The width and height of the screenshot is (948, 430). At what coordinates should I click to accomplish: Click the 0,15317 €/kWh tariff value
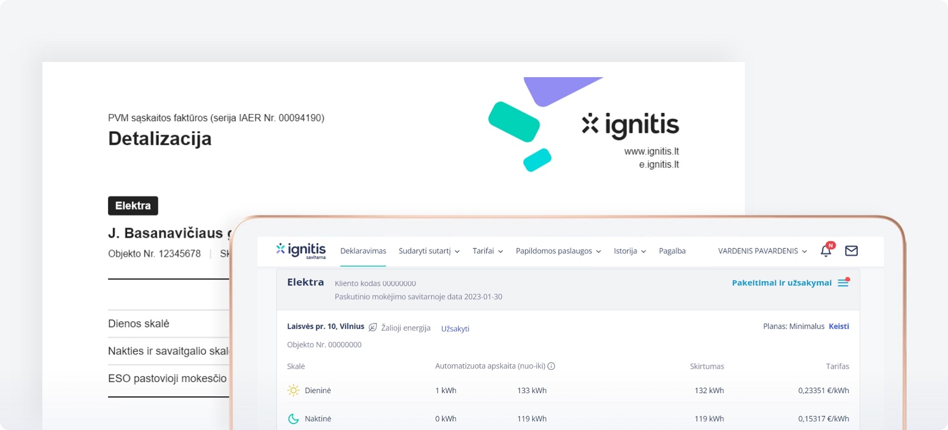point(824,419)
